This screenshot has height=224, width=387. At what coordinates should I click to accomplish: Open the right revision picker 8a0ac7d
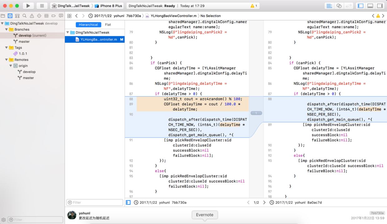[296, 203]
